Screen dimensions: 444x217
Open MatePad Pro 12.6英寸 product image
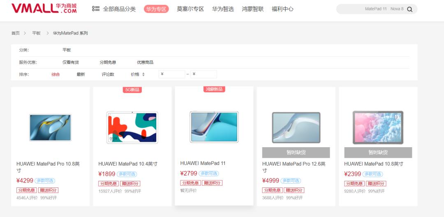296,127
